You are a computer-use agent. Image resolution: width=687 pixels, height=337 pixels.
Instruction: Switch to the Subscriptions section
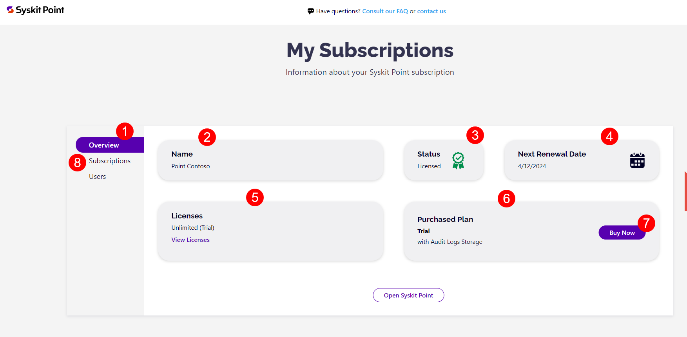point(110,160)
